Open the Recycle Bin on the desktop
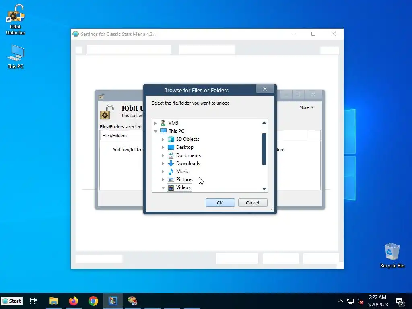The width and height of the screenshot is (412, 309). pos(392,255)
